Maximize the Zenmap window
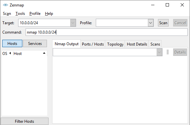The height and width of the screenshot is (125, 190). (167, 5)
